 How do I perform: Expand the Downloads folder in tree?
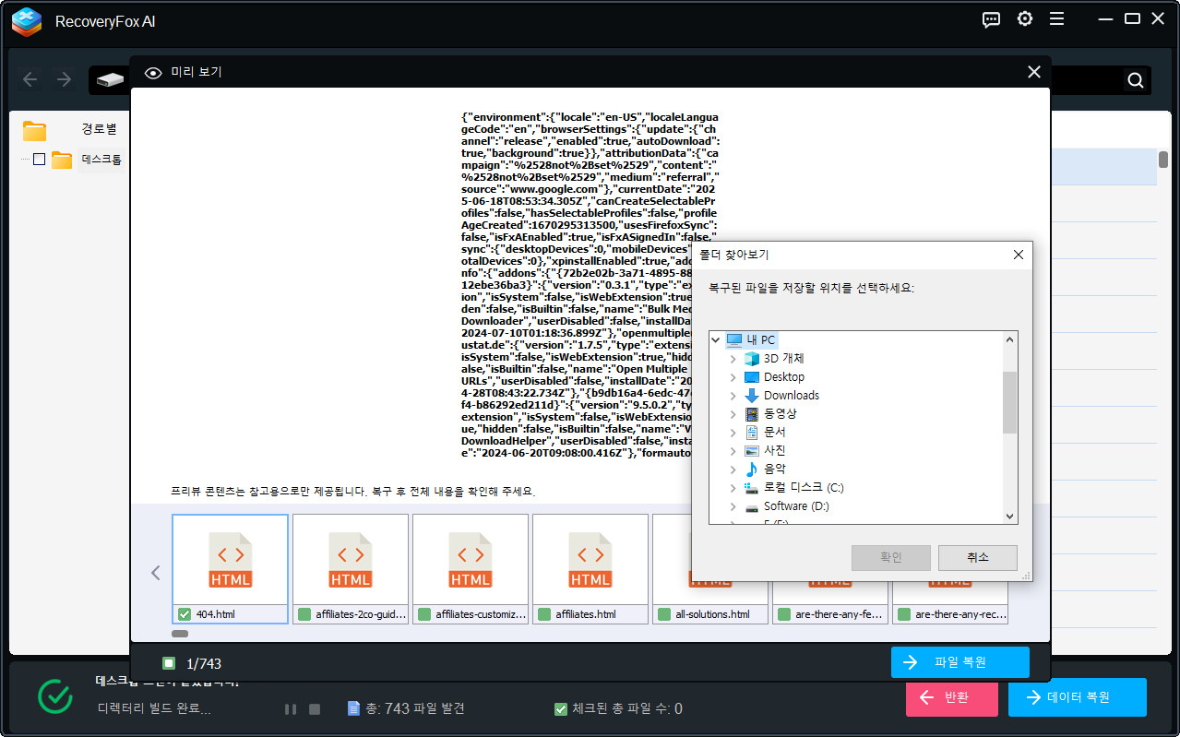point(733,396)
